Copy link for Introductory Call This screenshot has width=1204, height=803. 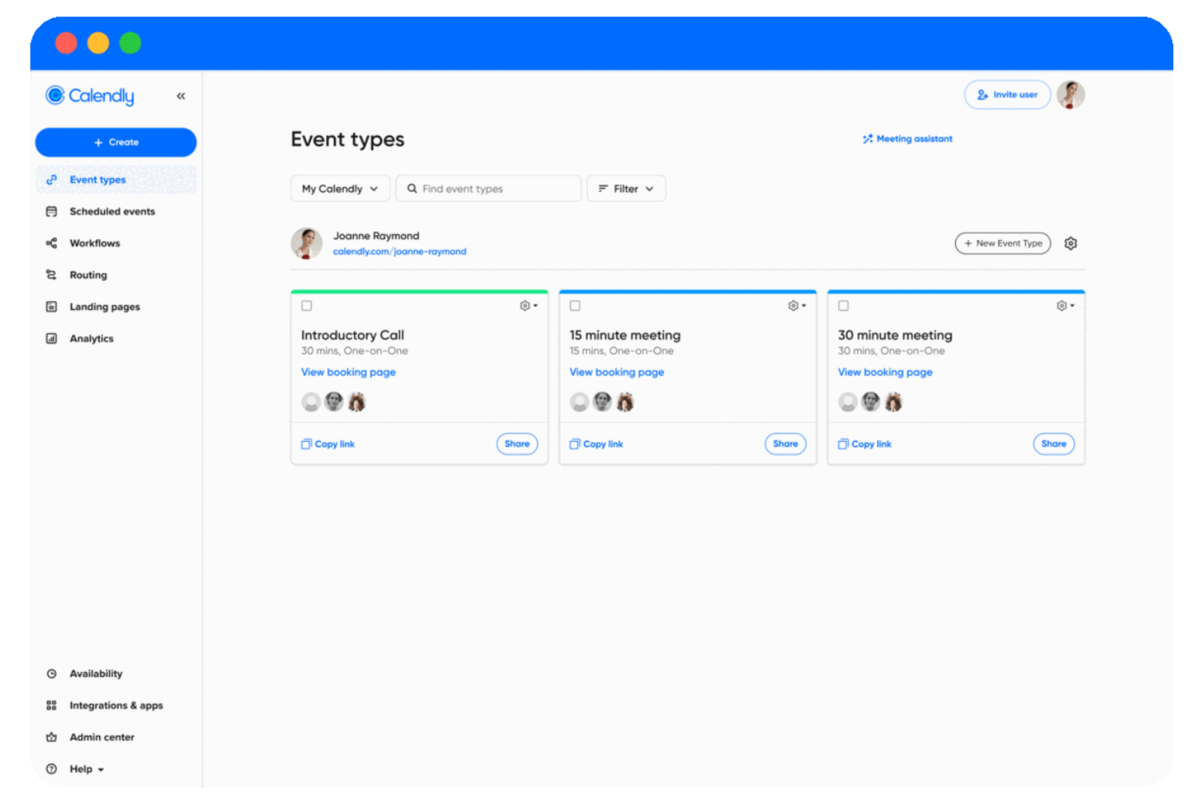click(328, 444)
